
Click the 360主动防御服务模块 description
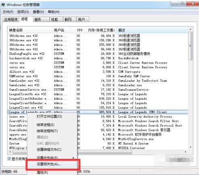[134, 54]
